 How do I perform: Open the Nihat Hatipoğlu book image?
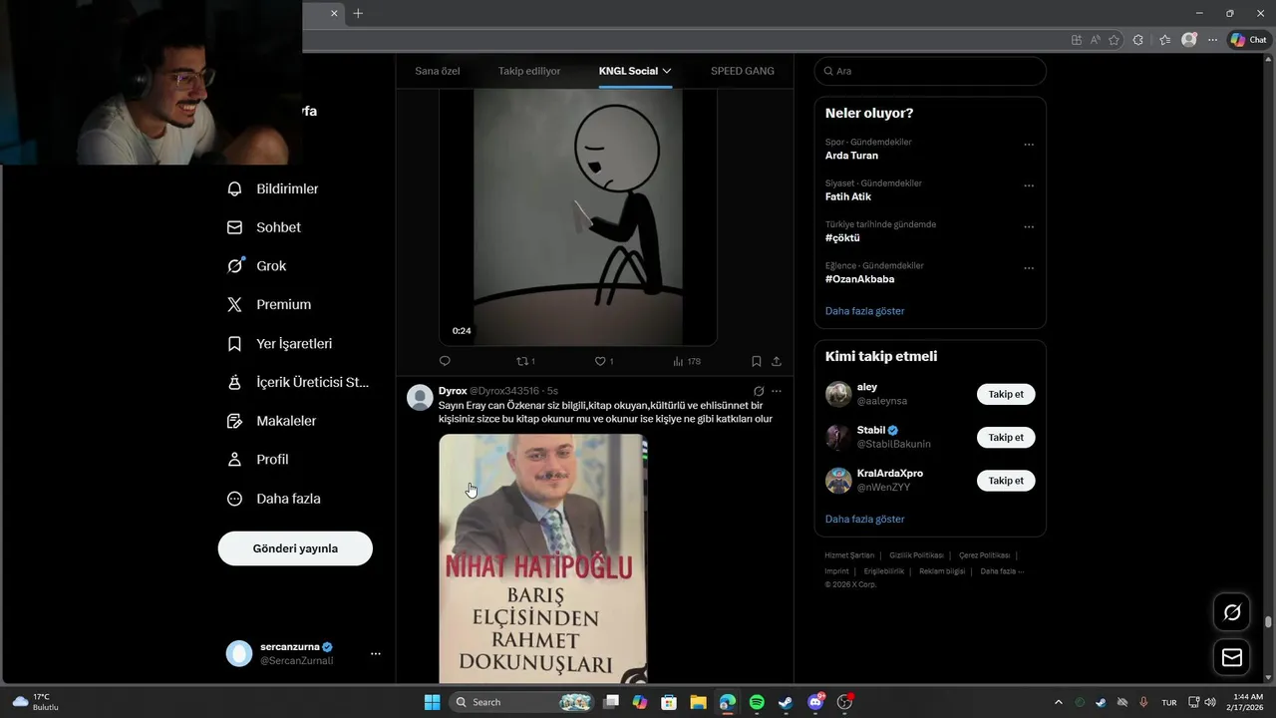coord(543,558)
